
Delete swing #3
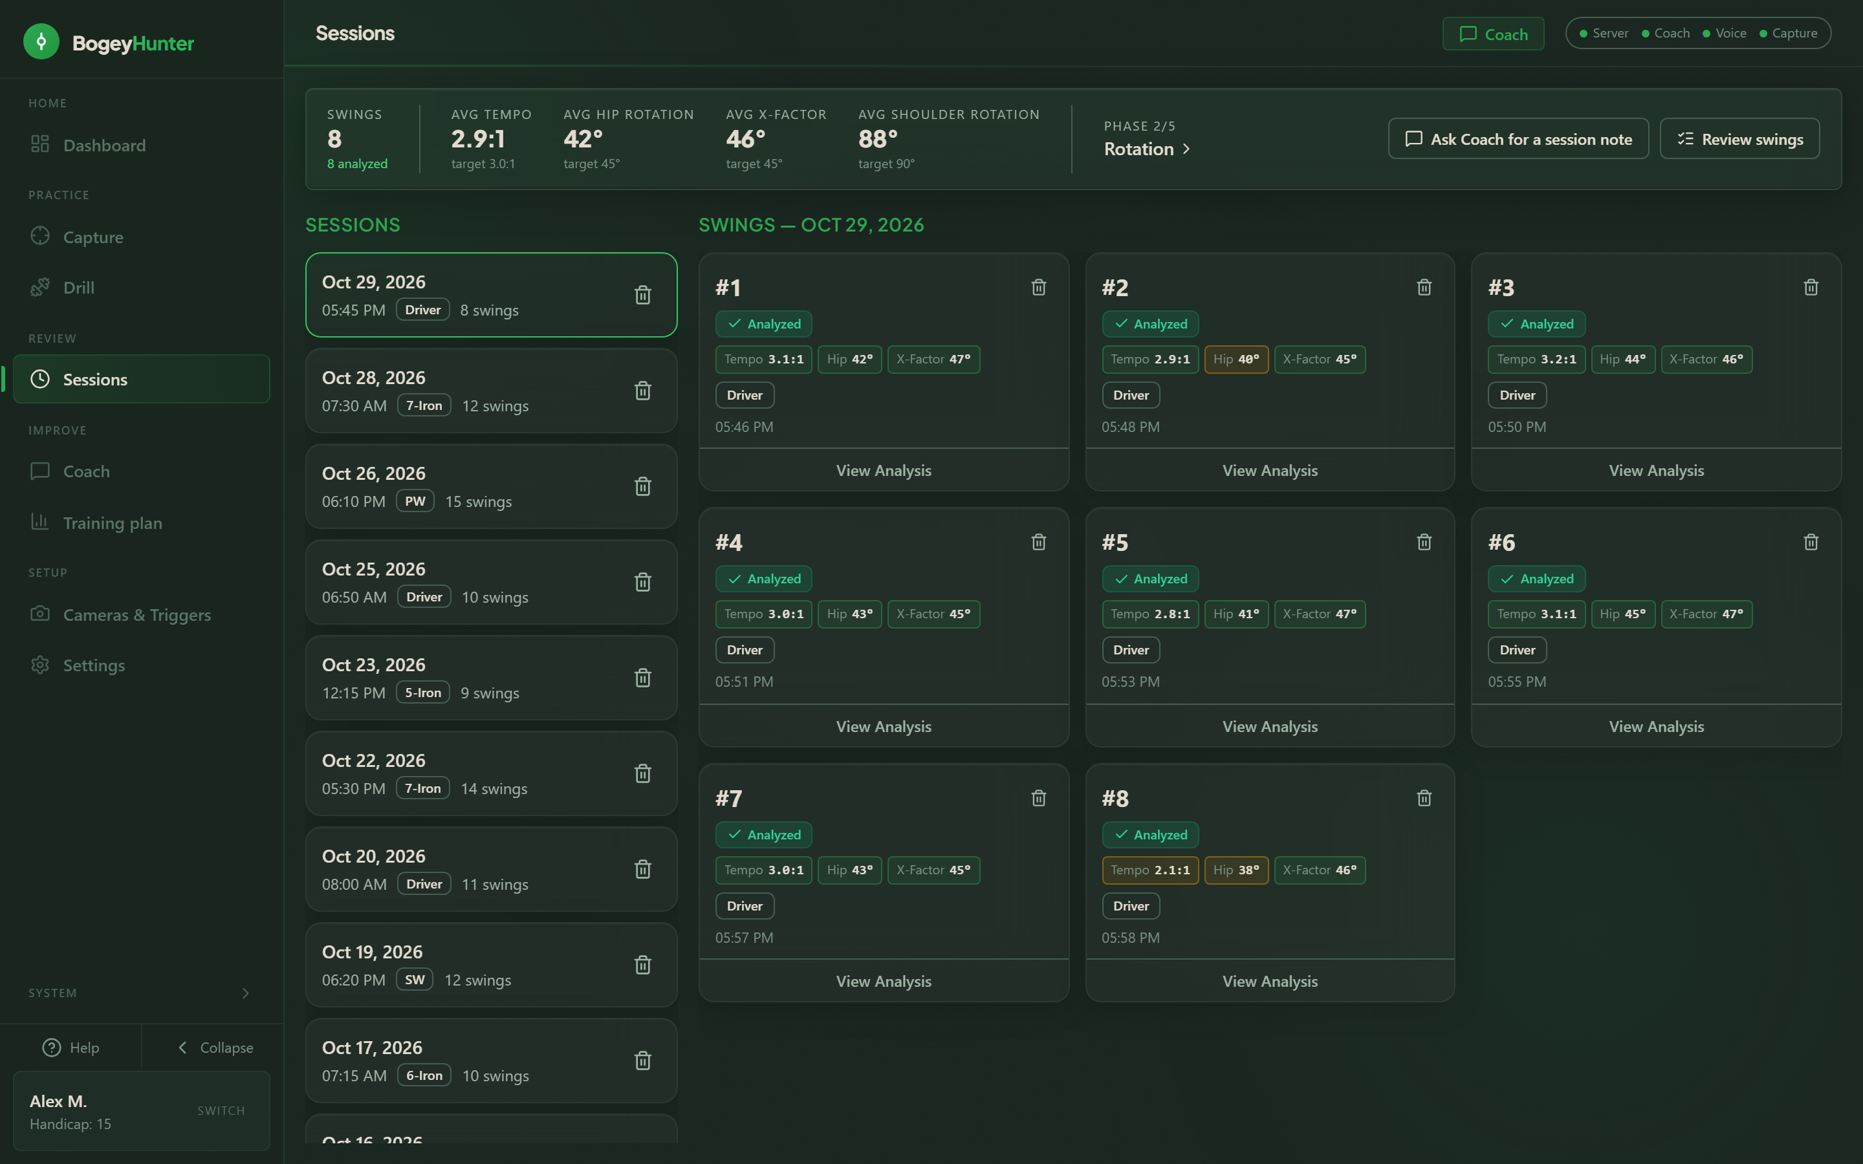(1811, 287)
